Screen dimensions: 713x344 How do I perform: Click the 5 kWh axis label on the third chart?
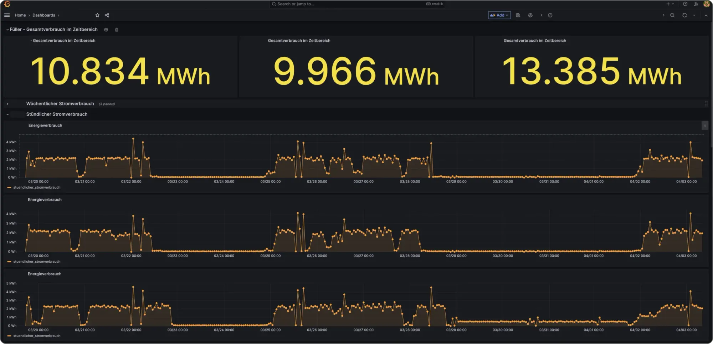[11, 284]
